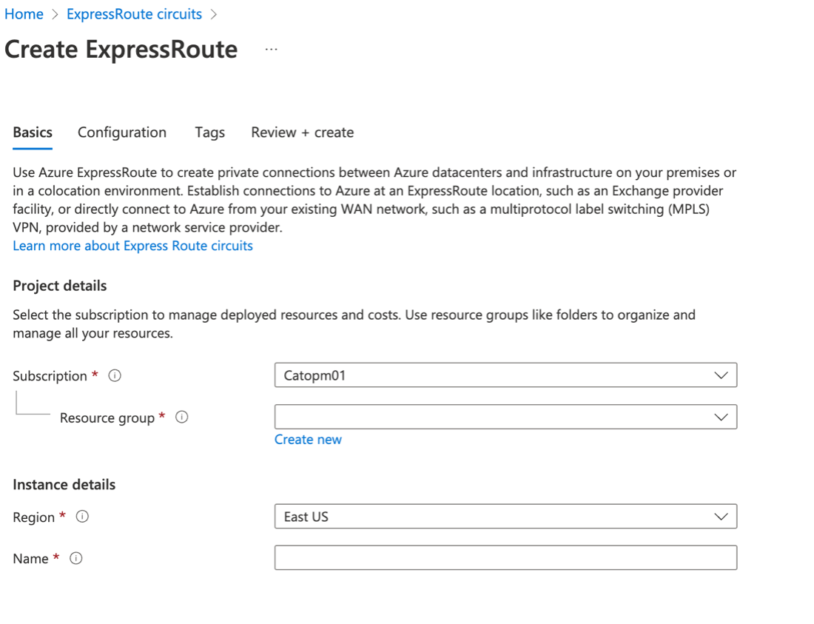814x624 pixels.
Task: Click the Subscription info icon
Action: [x=115, y=375]
